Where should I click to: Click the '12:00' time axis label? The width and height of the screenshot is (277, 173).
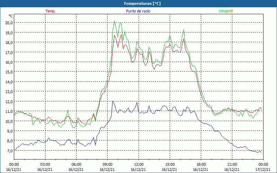click(x=139, y=165)
